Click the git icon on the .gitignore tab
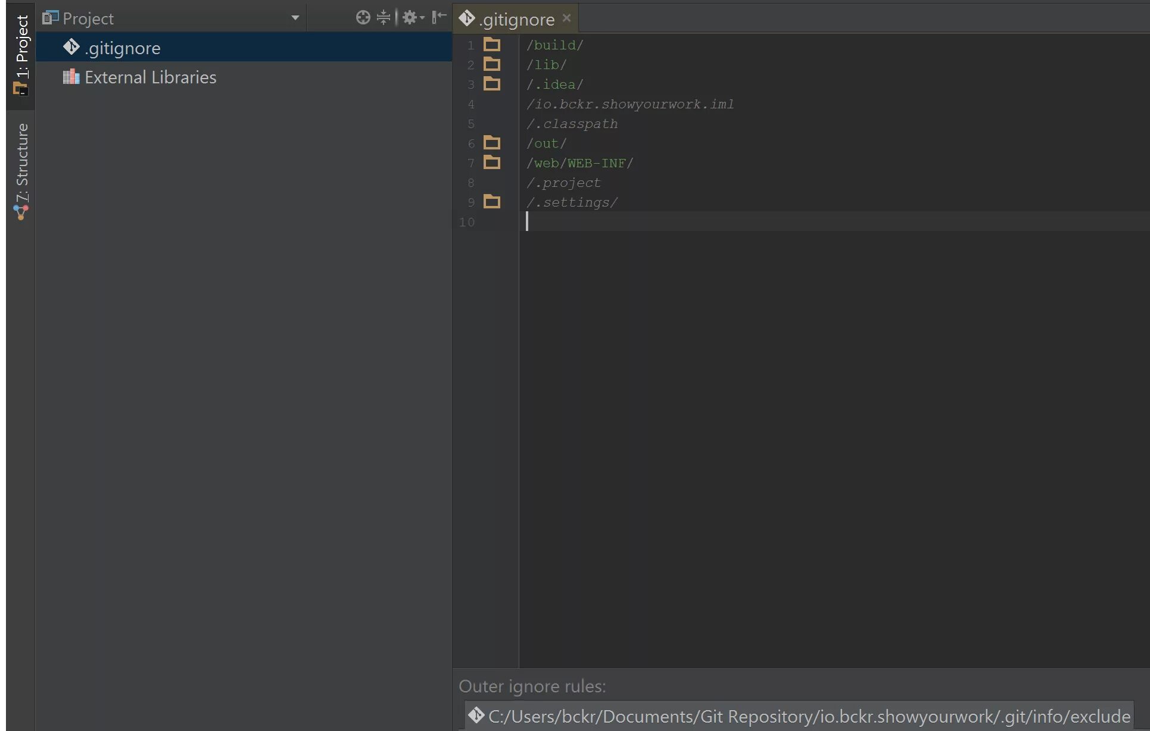Image resolution: width=1150 pixels, height=731 pixels. [466, 18]
